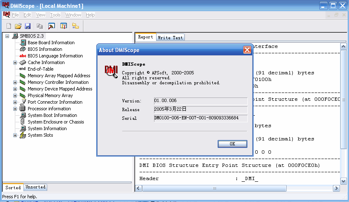The height and width of the screenshot is (202, 349).
Task: Click the SMBIOS 2.3 computer icon
Action: pos(15,36)
